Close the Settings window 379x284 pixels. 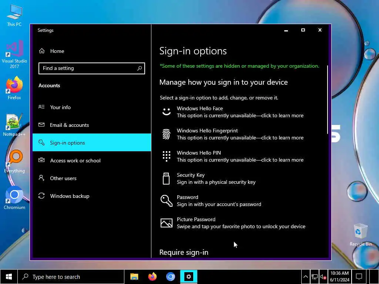tap(320, 30)
